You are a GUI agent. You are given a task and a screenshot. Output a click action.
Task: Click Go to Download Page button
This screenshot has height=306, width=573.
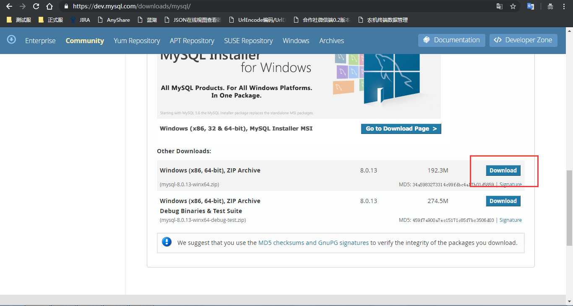(x=401, y=129)
